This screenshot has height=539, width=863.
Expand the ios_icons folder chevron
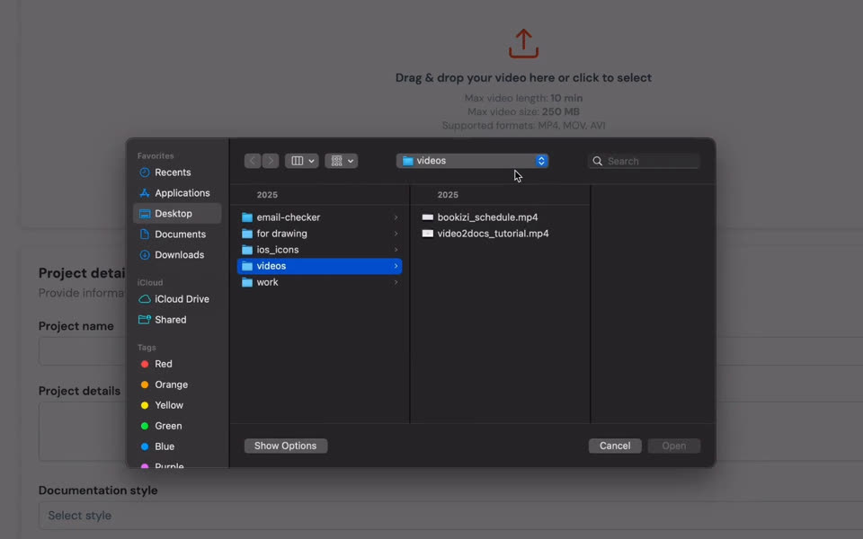coord(396,250)
